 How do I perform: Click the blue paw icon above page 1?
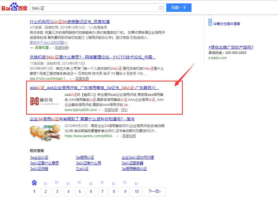[34, 183]
